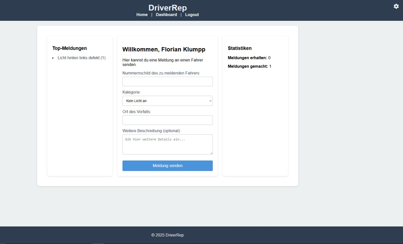The image size is (403, 244).
Task: Log out using the Logout link
Action: pyautogui.click(x=192, y=15)
